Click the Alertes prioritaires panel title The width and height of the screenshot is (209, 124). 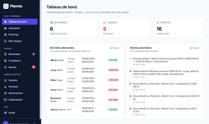pos(141,48)
